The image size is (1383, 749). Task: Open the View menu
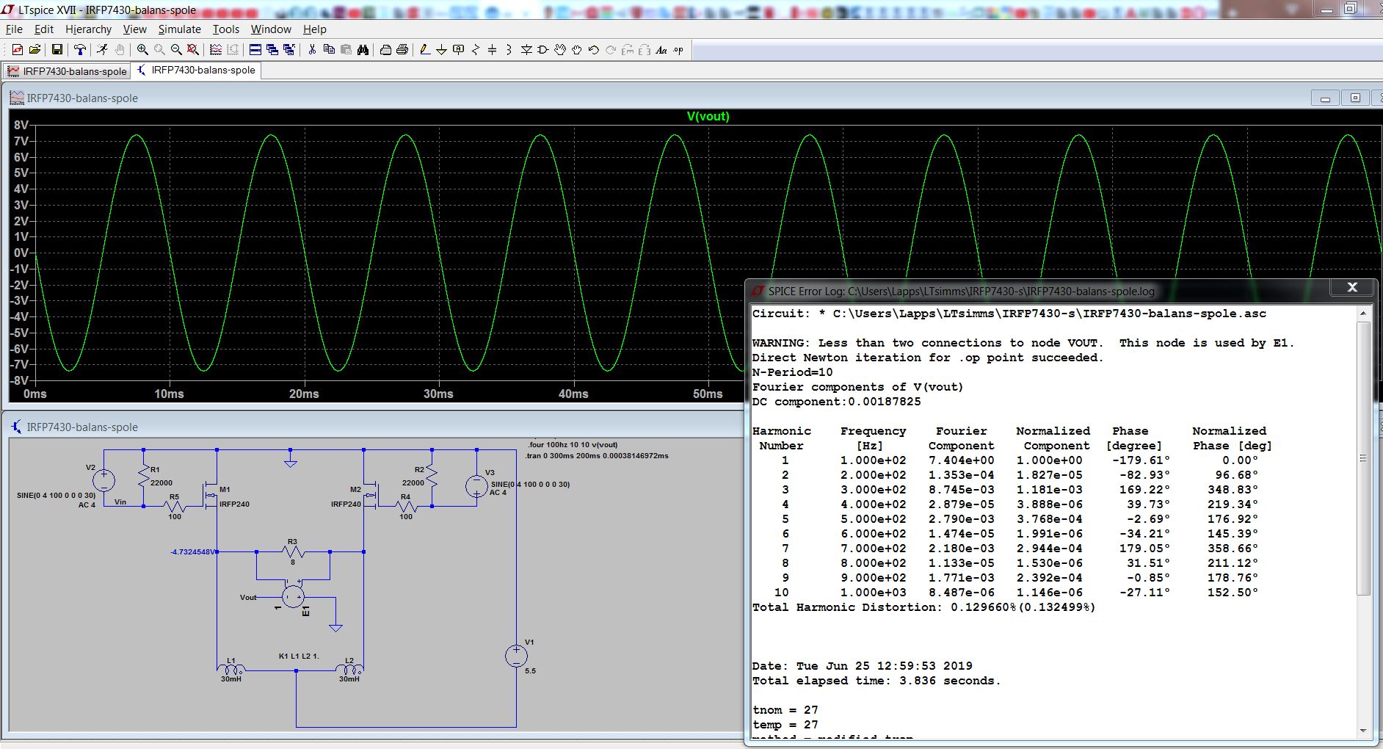click(x=134, y=29)
